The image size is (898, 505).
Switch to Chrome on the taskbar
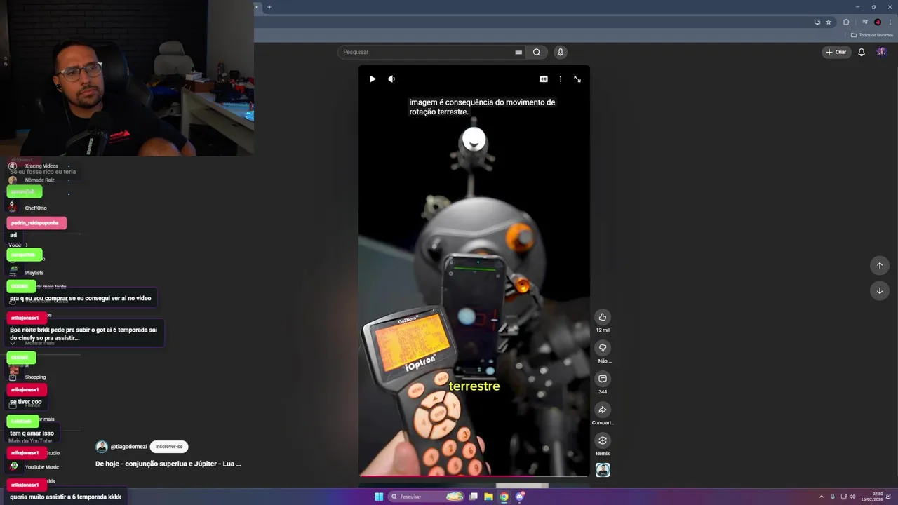[504, 497]
